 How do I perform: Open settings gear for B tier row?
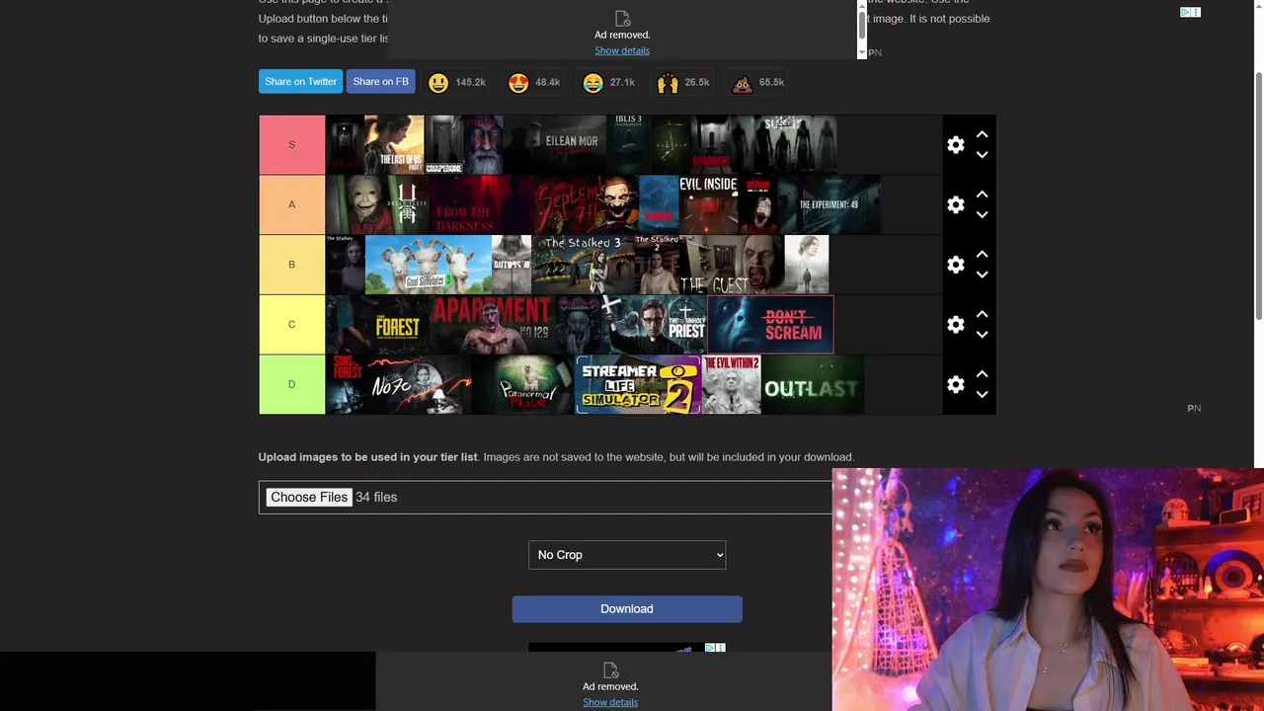[x=955, y=265]
